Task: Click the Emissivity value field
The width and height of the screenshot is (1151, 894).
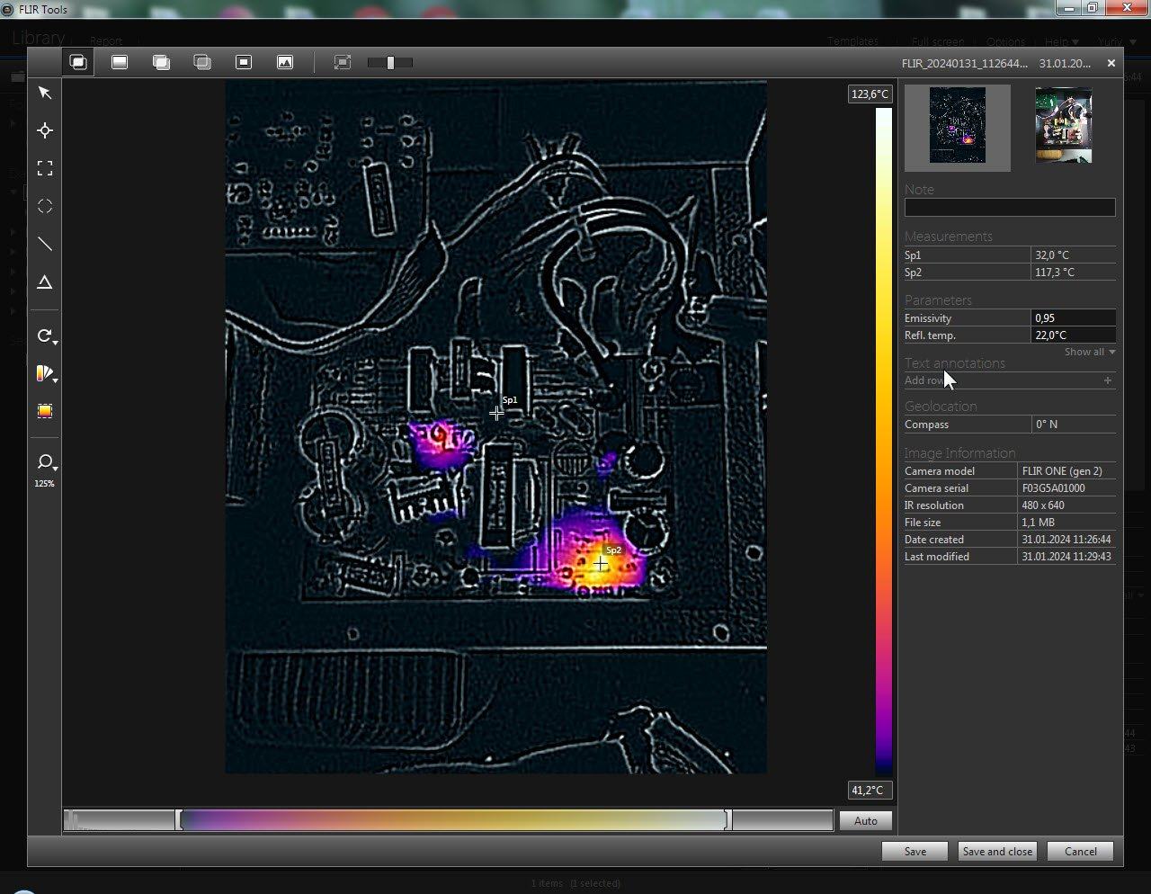Action: (x=1073, y=318)
